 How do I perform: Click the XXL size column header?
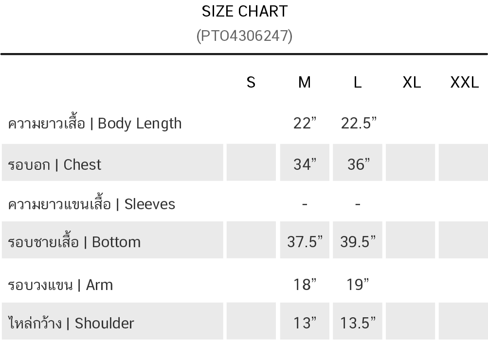(x=464, y=83)
